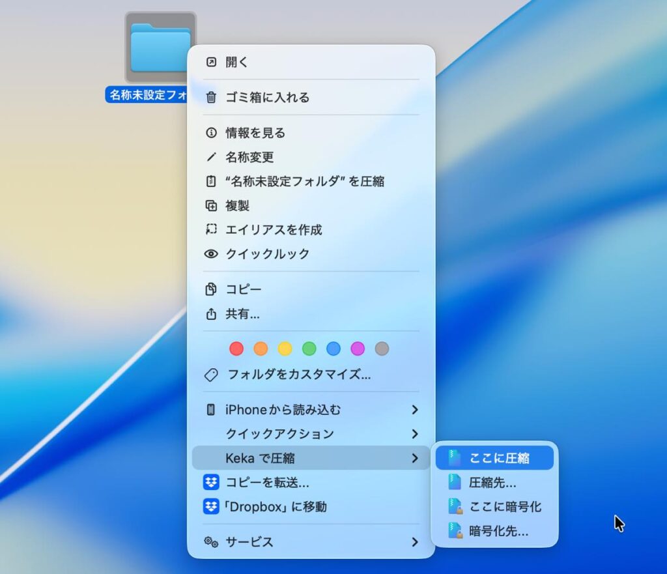Click the Dropbox icon next to 「Dropbox」に移動
The width and height of the screenshot is (667, 574).
tap(210, 507)
